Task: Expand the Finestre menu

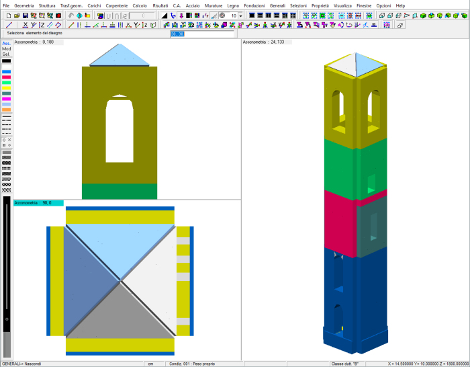Action: tap(364, 5)
